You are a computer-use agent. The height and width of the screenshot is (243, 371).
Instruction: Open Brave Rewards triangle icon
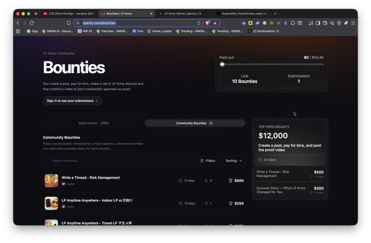(215, 23)
